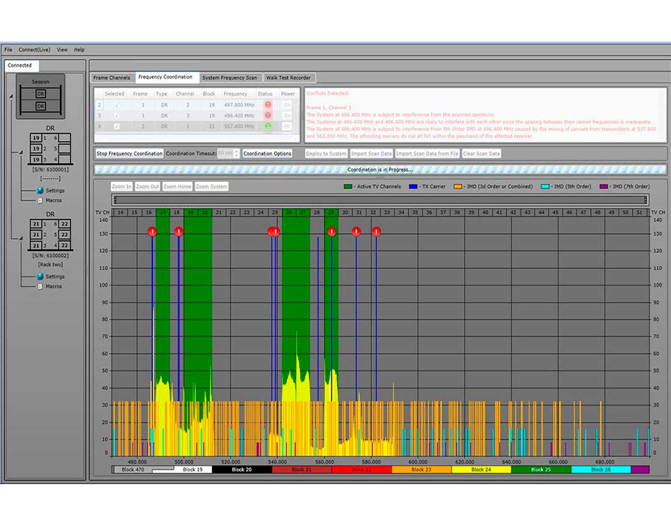This screenshot has width=671, height=516.
Task: Collapse the Rack two DR tree node
Action: tap(21, 238)
